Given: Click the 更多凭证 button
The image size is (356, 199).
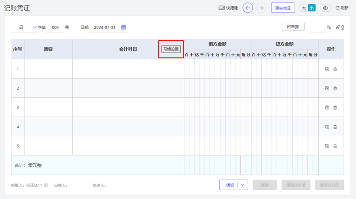Looking at the screenshot, I should (x=283, y=8).
